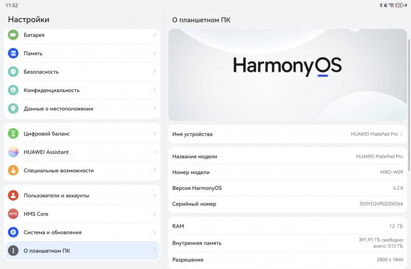
Task: Tap the HUAWEI Assistant colorful icon
Action: (13, 152)
